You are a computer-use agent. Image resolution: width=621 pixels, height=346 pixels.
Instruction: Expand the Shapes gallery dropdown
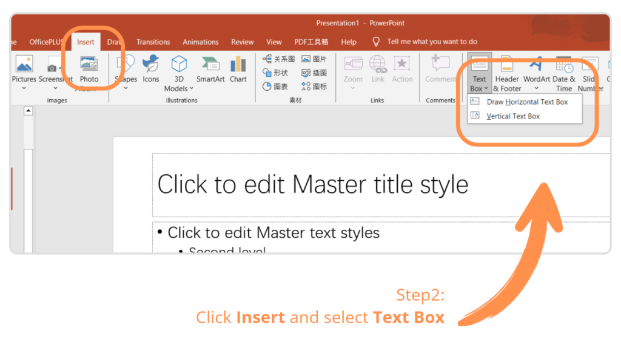pos(126,88)
